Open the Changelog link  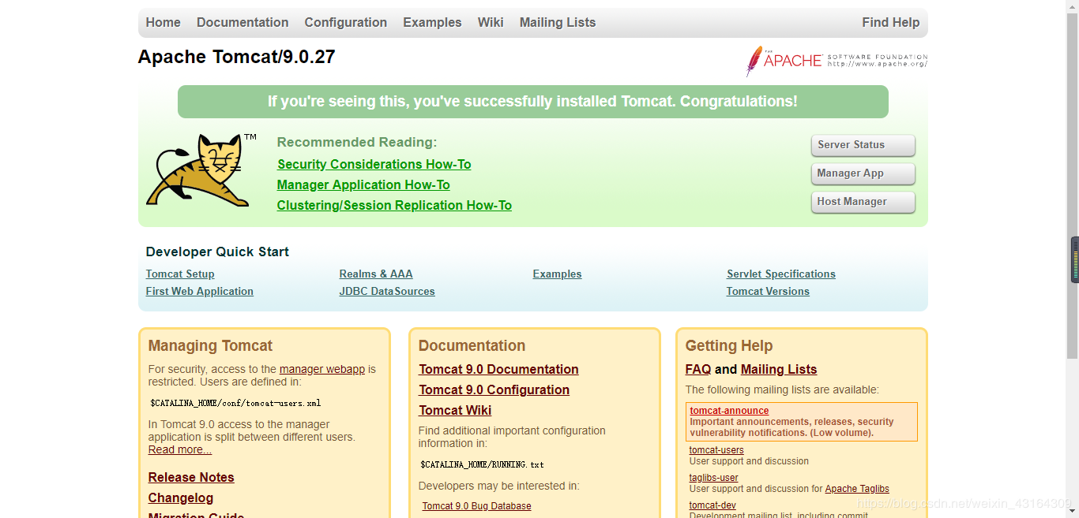pos(181,498)
